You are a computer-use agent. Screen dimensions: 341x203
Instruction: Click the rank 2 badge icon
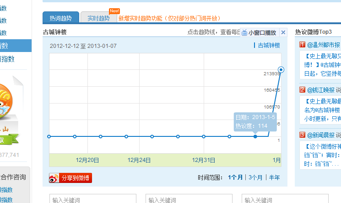point(302,90)
